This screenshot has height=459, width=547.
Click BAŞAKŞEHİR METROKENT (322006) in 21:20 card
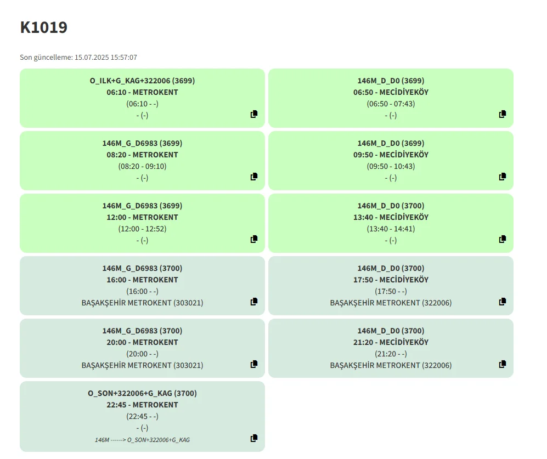point(391,365)
